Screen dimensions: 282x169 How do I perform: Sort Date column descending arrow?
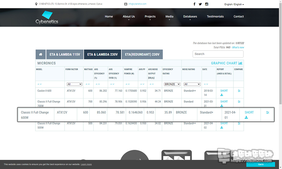click(x=207, y=84)
